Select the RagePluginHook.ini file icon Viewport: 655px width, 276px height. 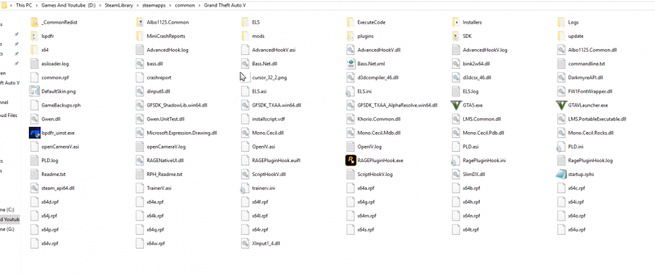[455, 160]
